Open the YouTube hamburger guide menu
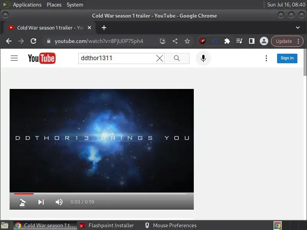Screen dimensions: 307x230 click(x=14, y=58)
